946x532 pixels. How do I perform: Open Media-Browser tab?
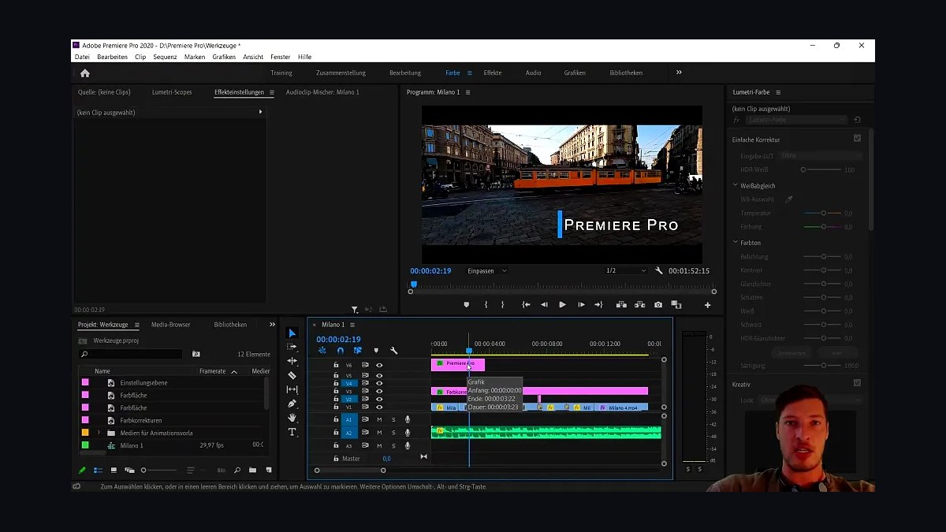tap(171, 324)
